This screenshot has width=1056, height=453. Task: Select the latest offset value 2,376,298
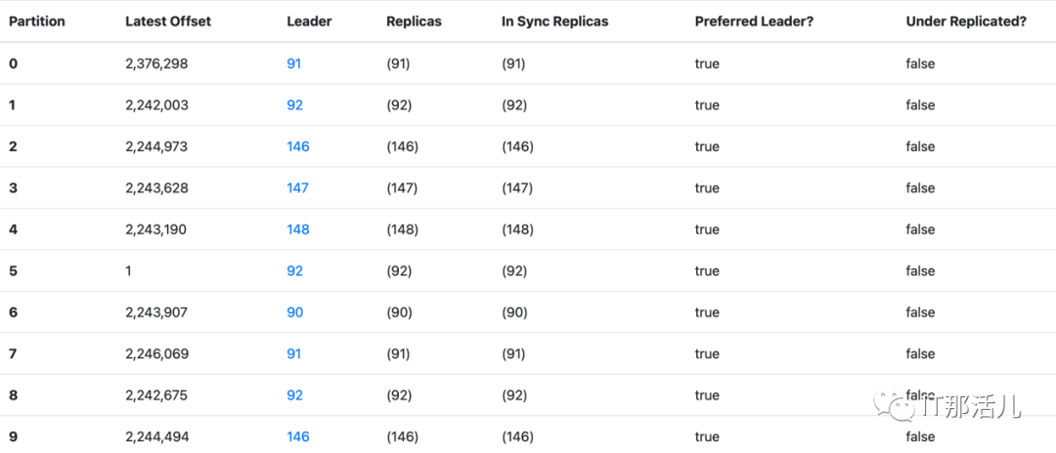pos(156,63)
